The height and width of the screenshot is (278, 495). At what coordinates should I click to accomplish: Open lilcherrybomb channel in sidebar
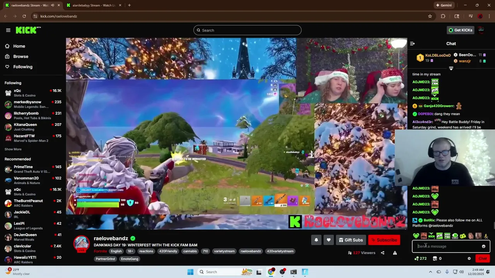coord(33,115)
